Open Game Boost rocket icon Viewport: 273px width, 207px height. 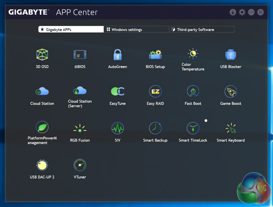(x=231, y=92)
